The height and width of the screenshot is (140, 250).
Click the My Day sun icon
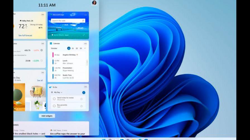click(52, 92)
